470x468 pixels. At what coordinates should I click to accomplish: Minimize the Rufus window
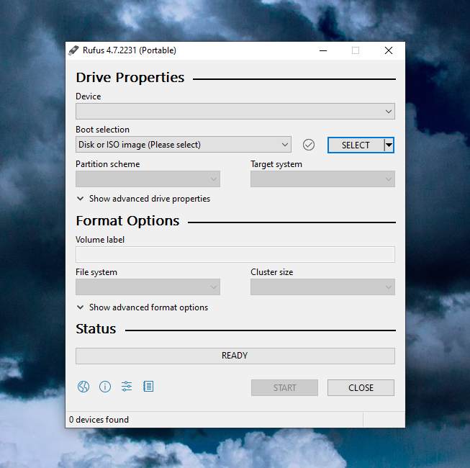pos(323,50)
